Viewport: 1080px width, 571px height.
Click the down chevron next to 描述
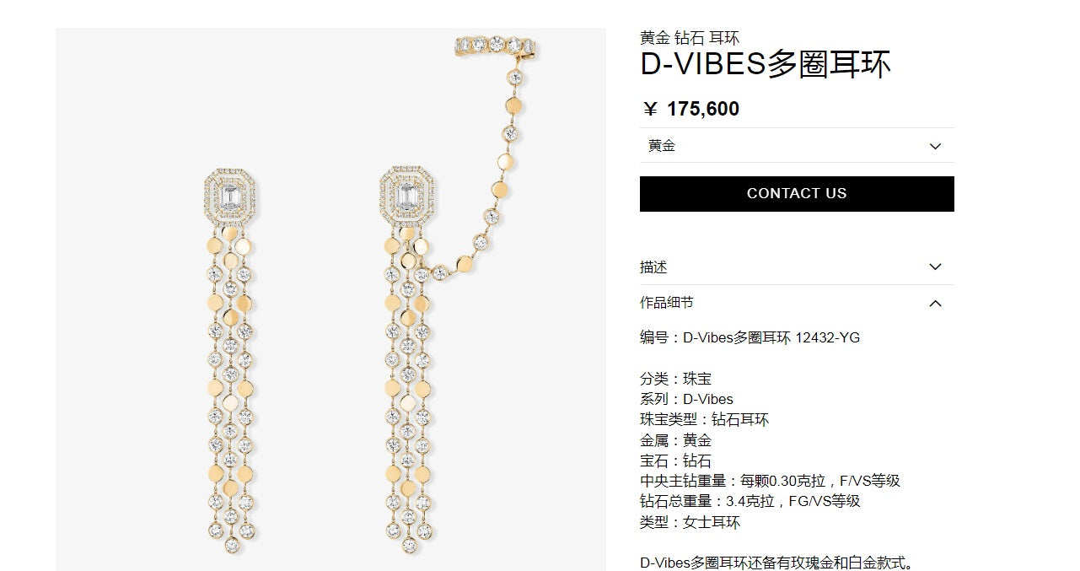pyautogui.click(x=935, y=267)
